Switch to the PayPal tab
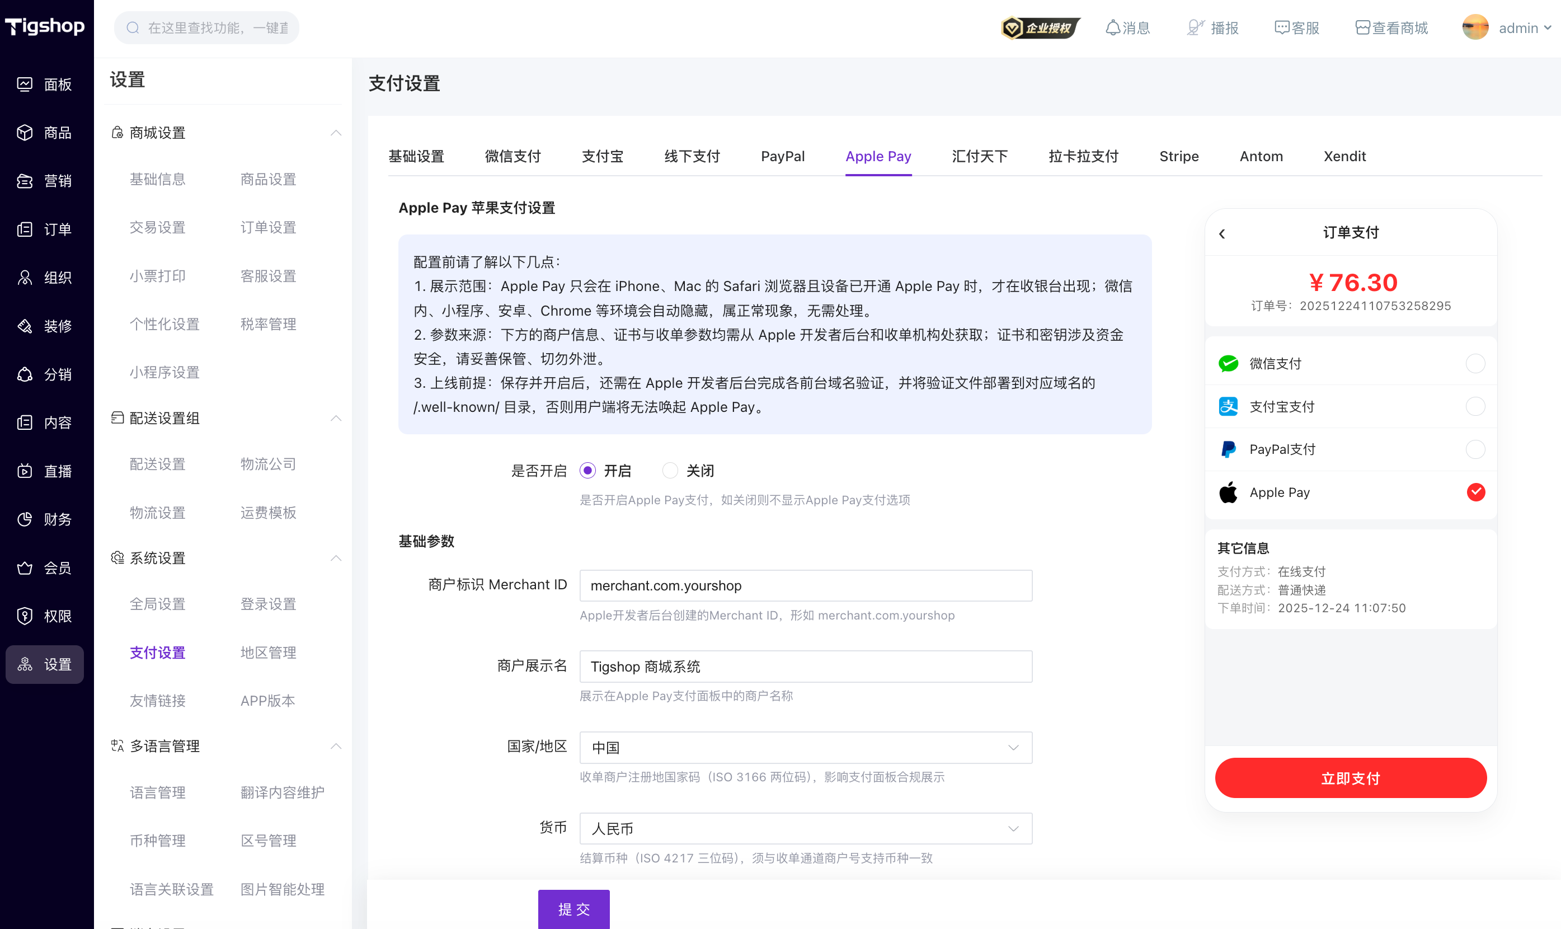Screen dimensions: 1561x929 click(783, 156)
